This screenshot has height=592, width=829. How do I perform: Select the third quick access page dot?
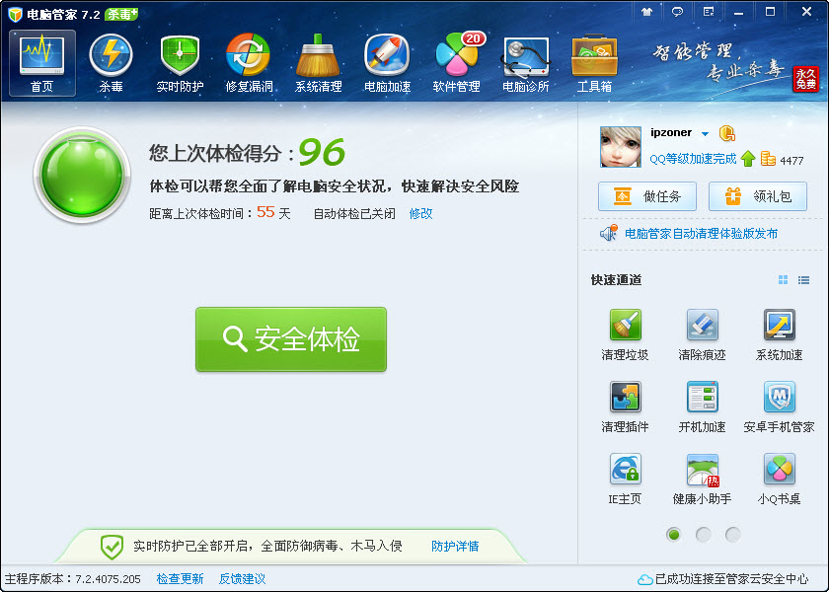click(x=732, y=535)
